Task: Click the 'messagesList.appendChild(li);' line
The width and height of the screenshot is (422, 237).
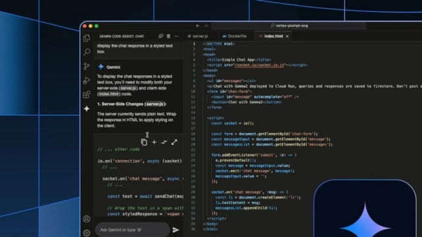Action: (246, 208)
